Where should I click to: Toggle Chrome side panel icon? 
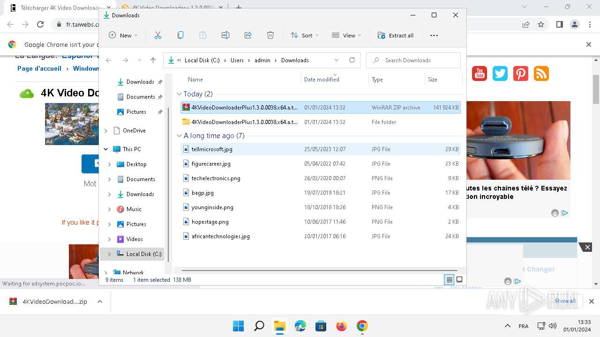click(559, 24)
